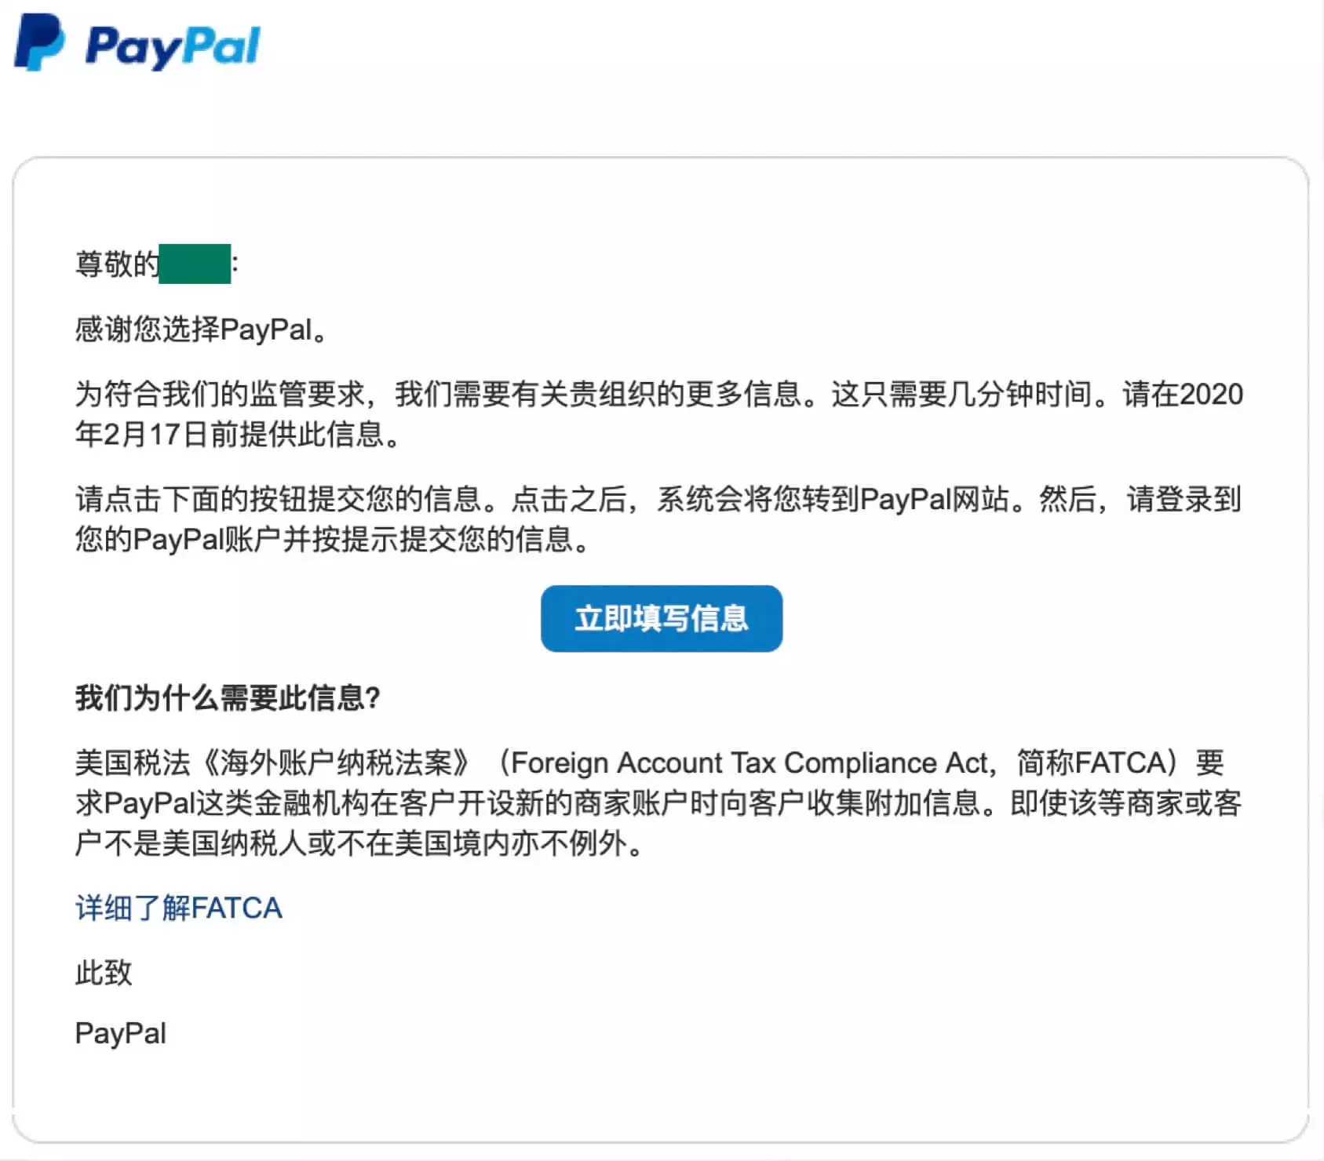Click the PayPal signature at email bottom
The height and width of the screenshot is (1161, 1324).
pos(120,1033)
